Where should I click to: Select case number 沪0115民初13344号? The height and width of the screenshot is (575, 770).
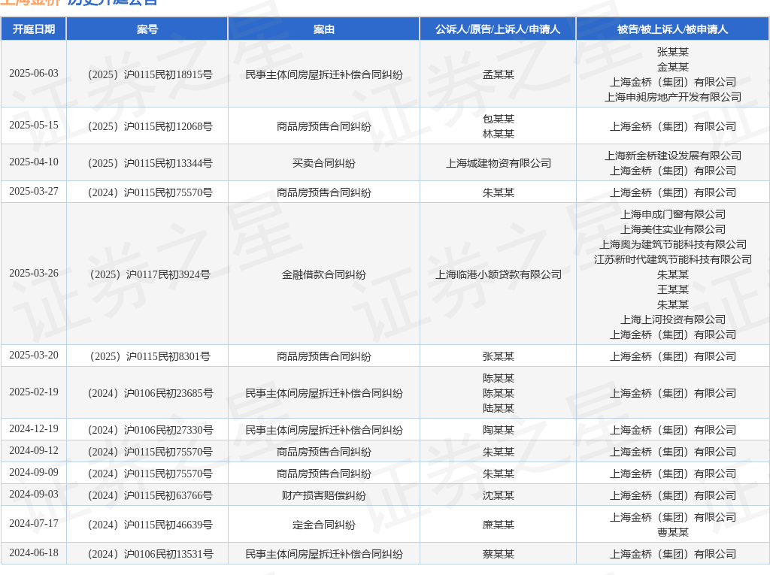(x=150, y=164)
